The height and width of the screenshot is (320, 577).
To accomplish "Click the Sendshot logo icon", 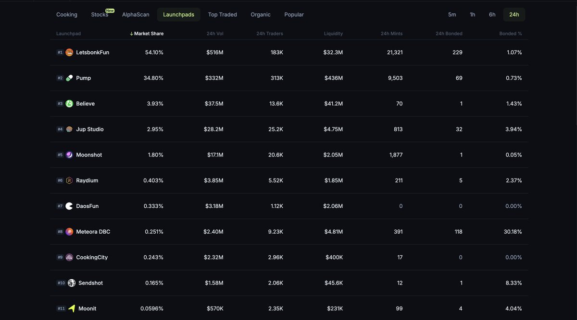I will [72, 283].
